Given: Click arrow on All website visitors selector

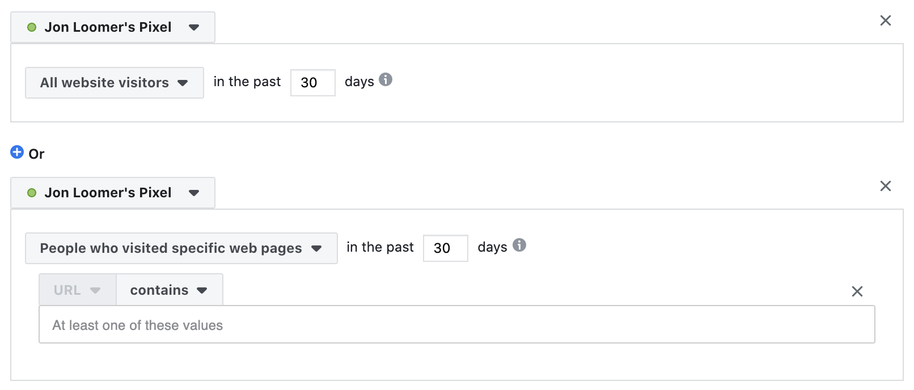Looking at the screenshot, I should coord(183,83).
